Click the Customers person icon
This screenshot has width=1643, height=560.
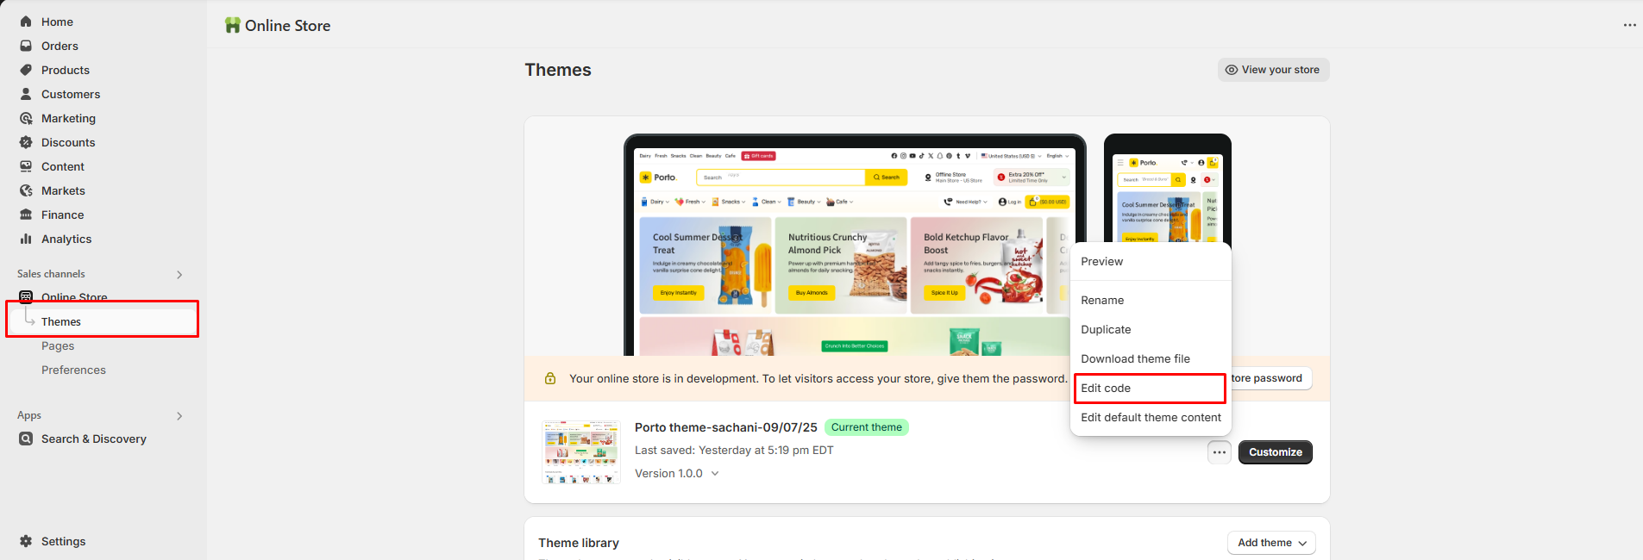tap(26, 94)
